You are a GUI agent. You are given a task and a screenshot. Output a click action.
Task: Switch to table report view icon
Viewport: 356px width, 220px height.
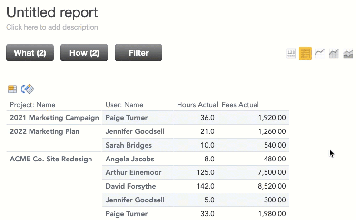(305, 54)
